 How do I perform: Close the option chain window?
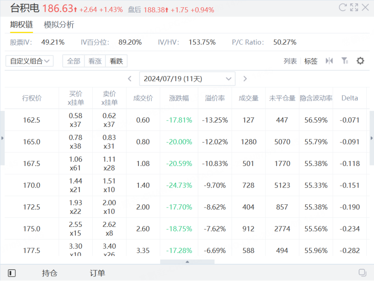pyautogui.click(x=365, y=7)
